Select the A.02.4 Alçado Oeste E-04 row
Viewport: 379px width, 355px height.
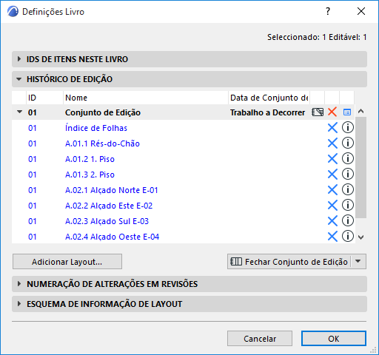pyautogui.click(x=183, y=237)
